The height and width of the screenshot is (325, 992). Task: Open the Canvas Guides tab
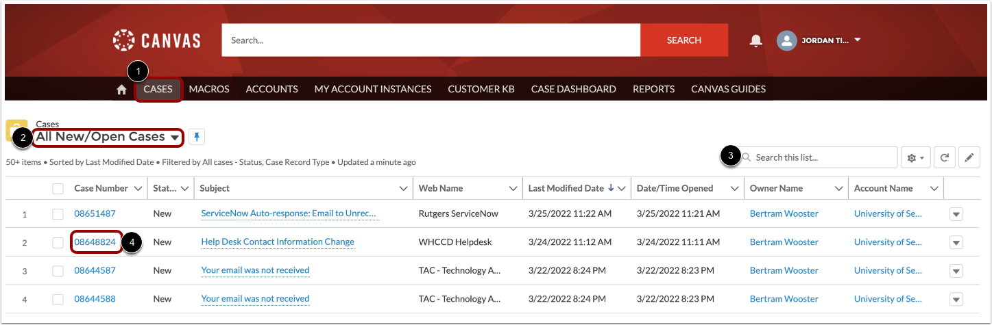pyautogui.click(x=728, y=90)
